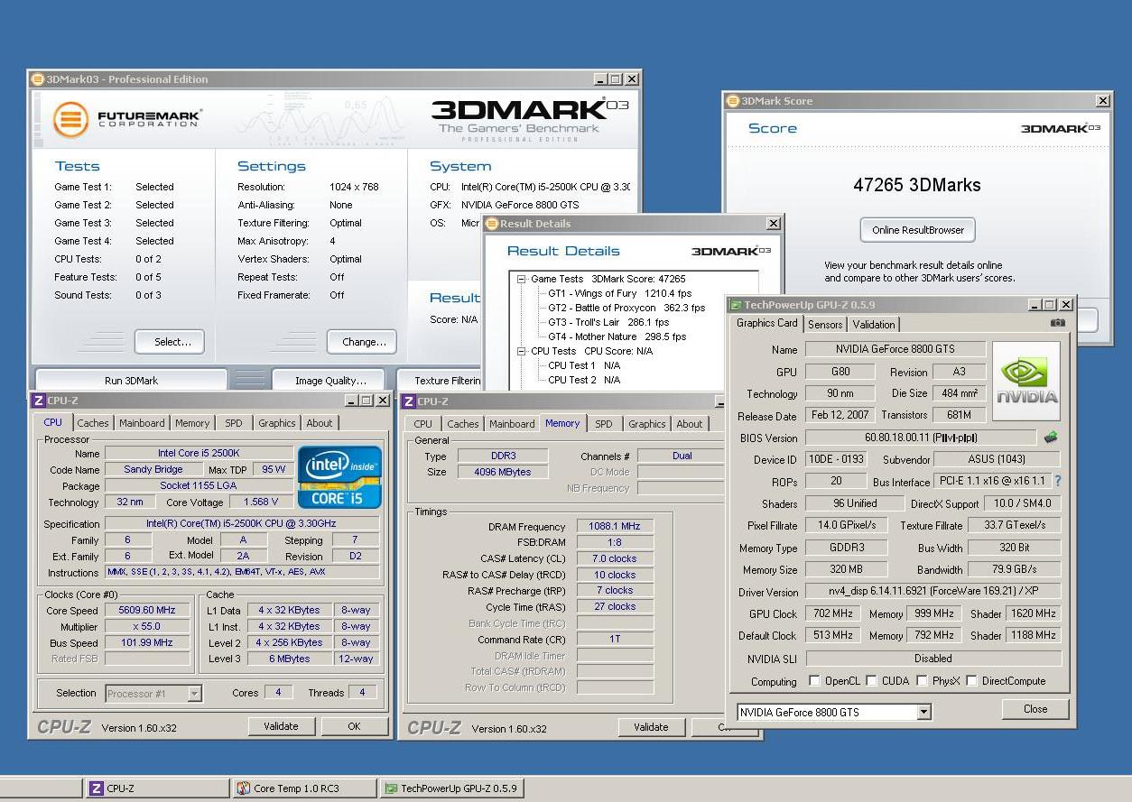Open the About tab in left CPU-Z

(320, 423)
